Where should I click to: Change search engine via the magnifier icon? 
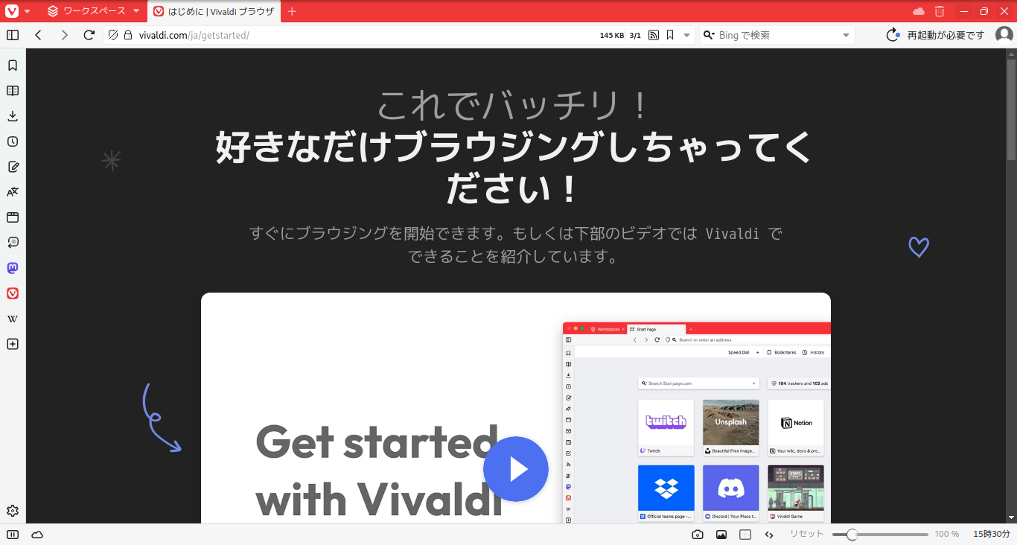(x=709, y=35)
